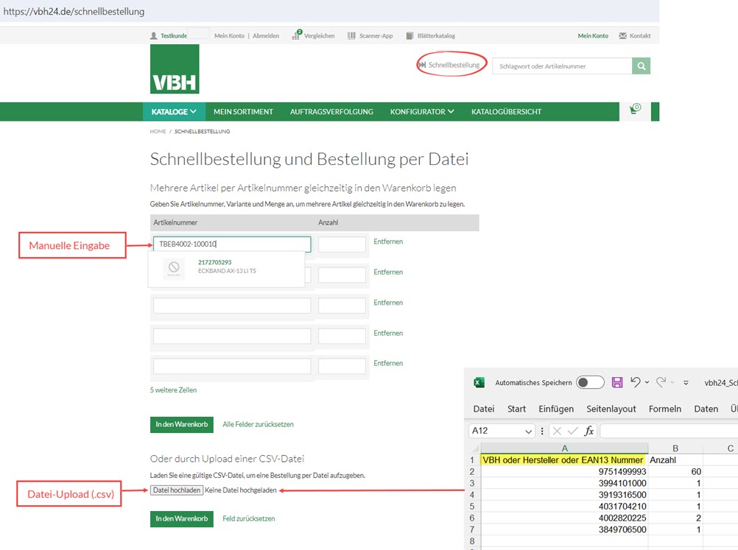Open AUFTRAGSVERFOLGUNG in navigation bar
The image size is (738, 550).
click(331, 111)
